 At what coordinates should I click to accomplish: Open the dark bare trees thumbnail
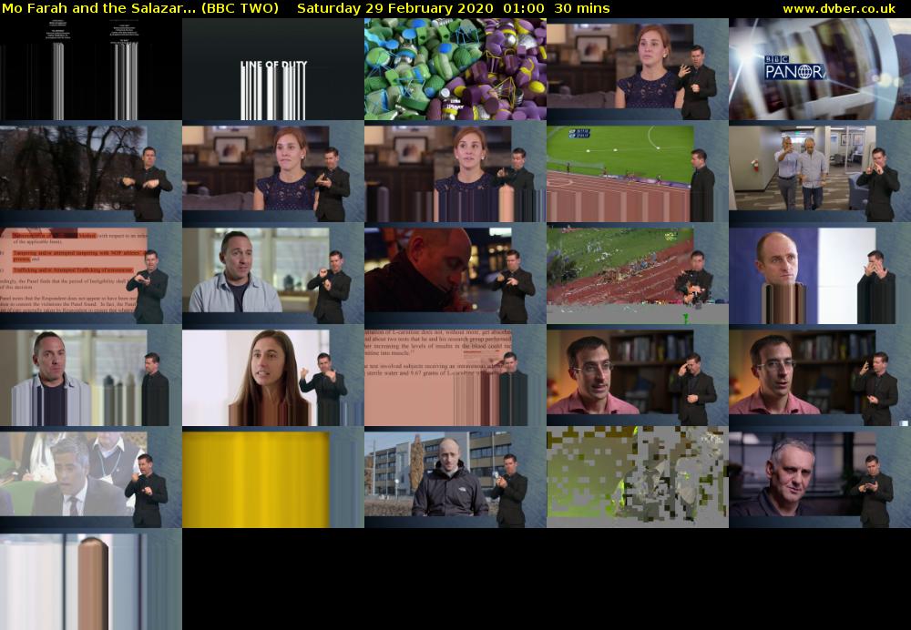point(90,171)
